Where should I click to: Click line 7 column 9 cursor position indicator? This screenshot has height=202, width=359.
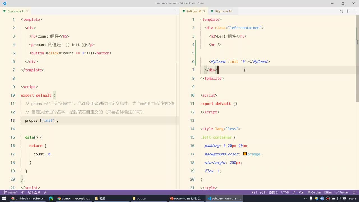coord(259,192)
